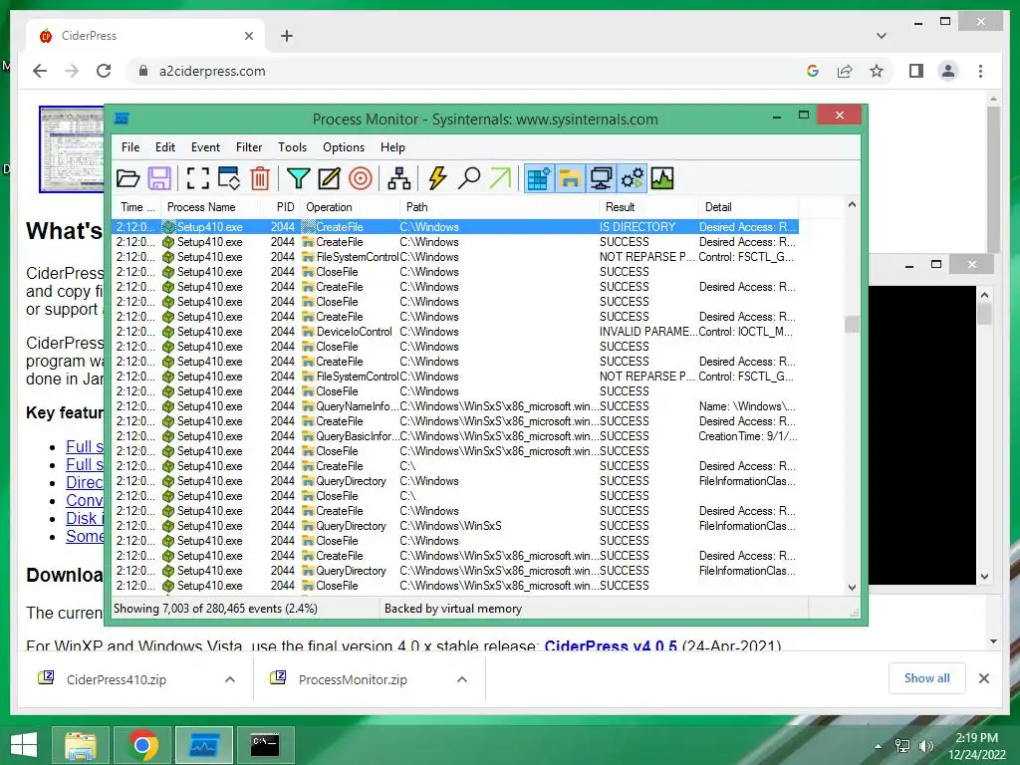The height and width of the screenshot is (765, 1020).
Task: Open the Help menu
Action: (x=392, y=147)
